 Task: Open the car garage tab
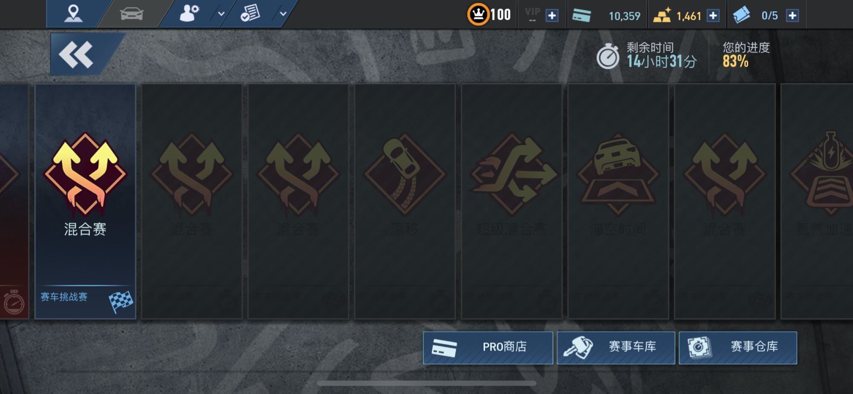[132, 14]
